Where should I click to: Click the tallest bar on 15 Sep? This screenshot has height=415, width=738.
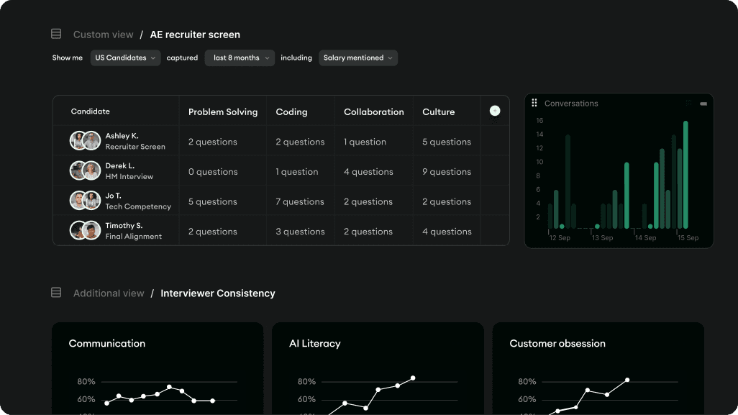point(685,175)
